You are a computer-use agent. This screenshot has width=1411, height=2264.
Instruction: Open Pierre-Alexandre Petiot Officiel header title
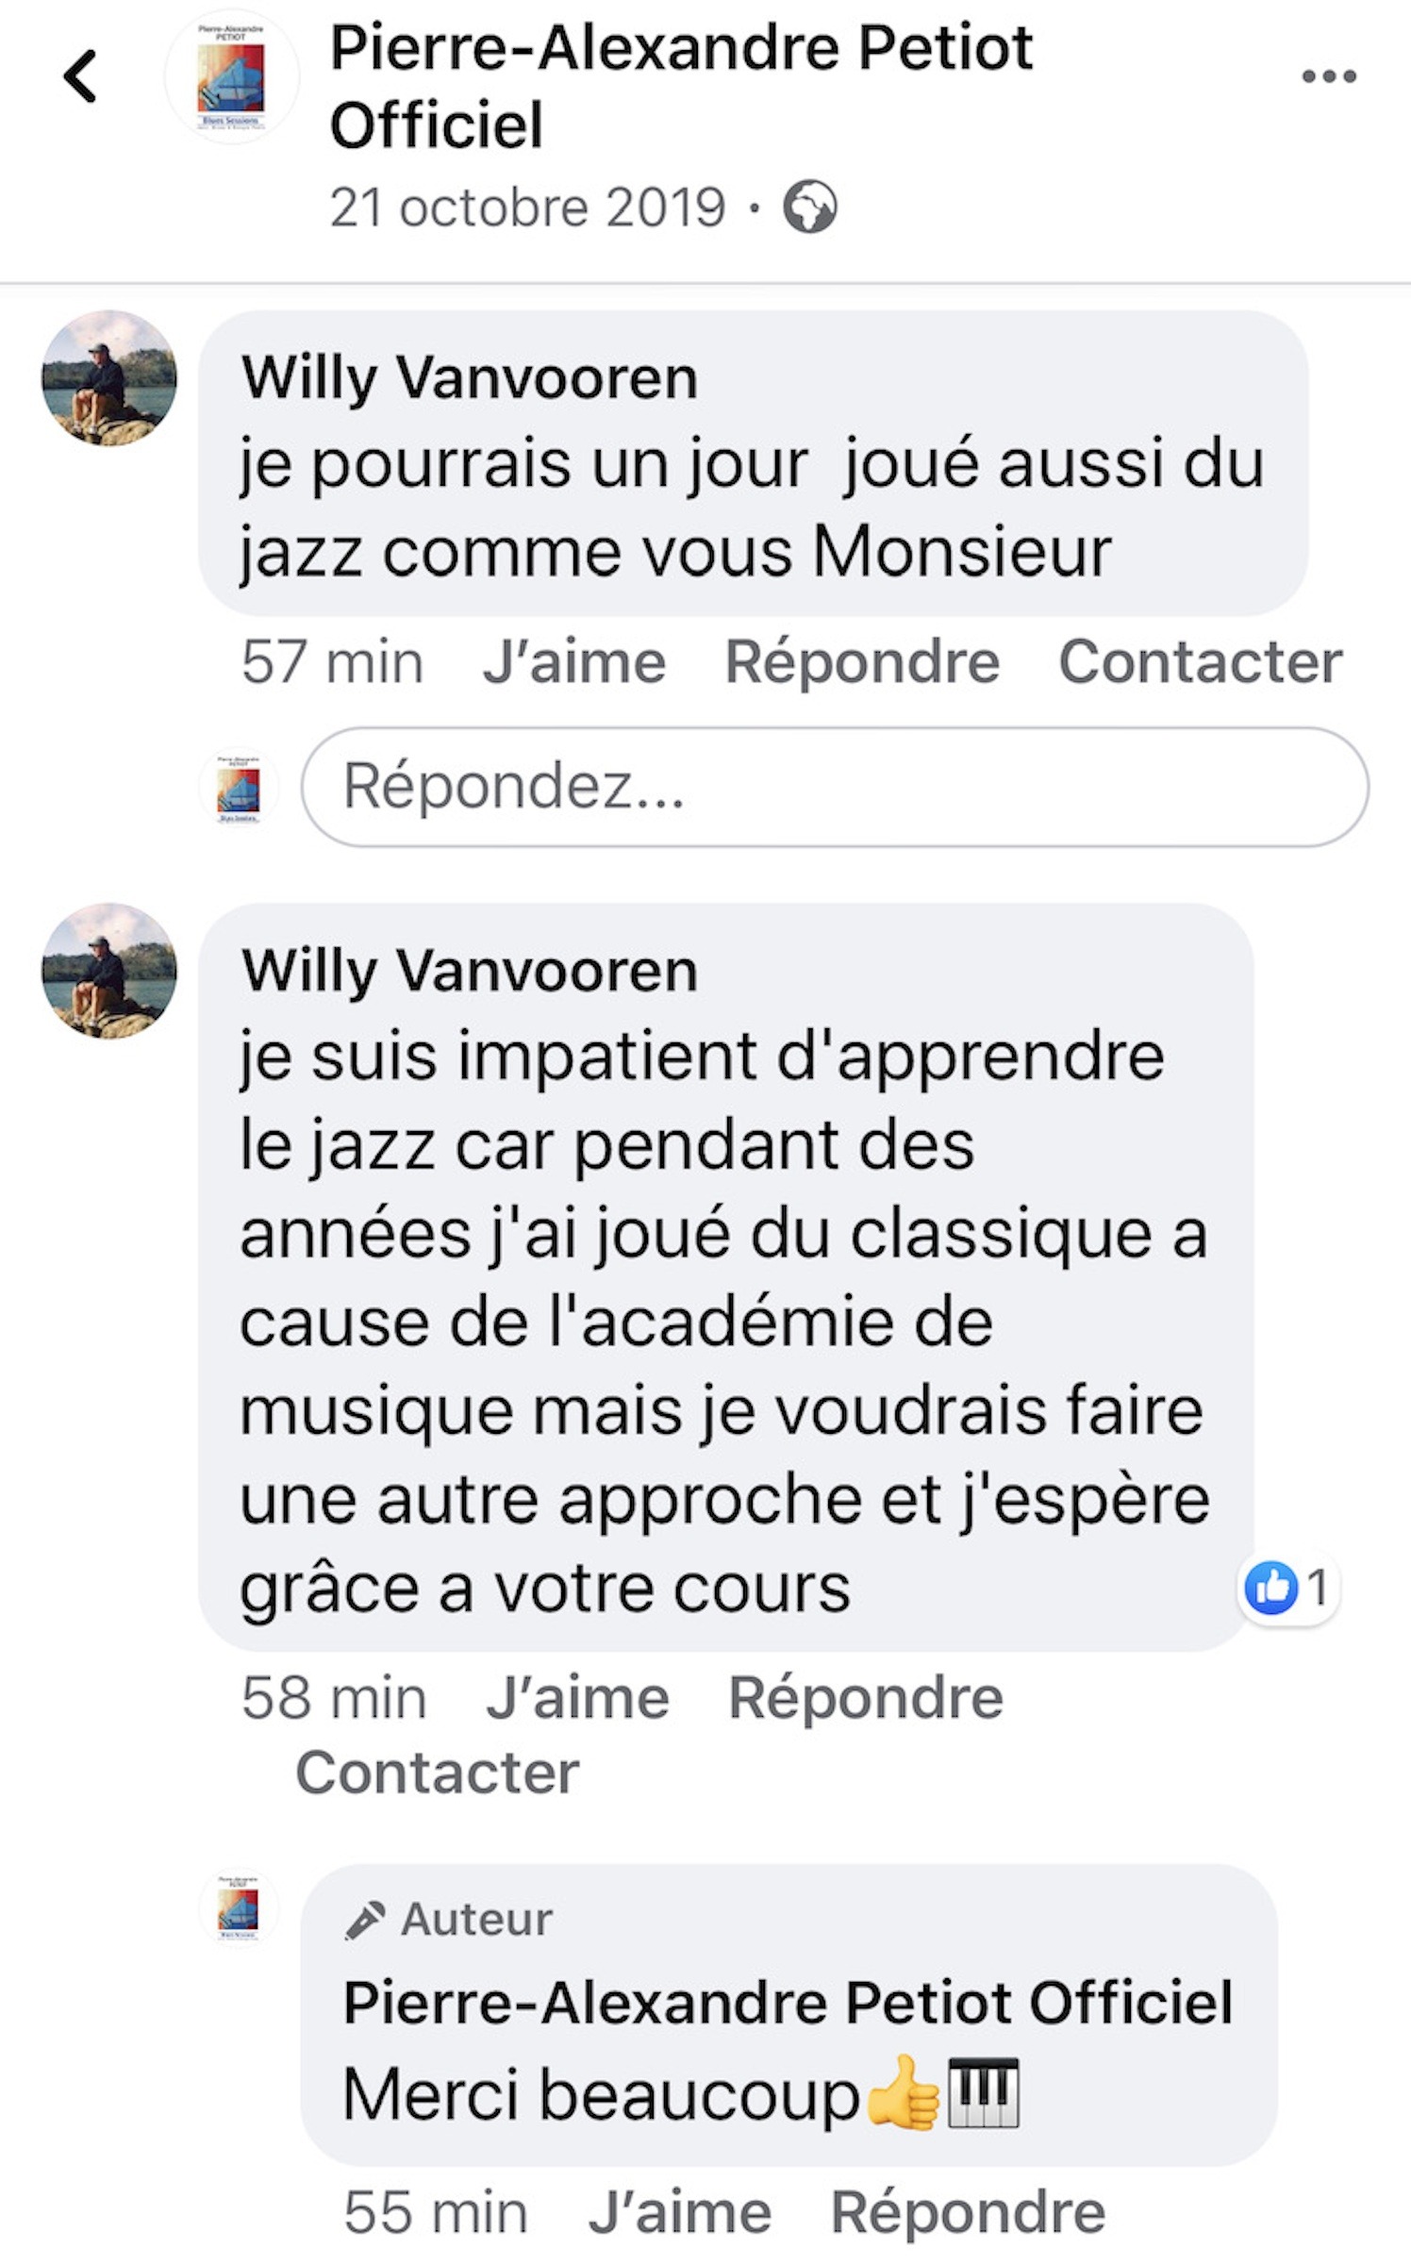pos(681,87)
